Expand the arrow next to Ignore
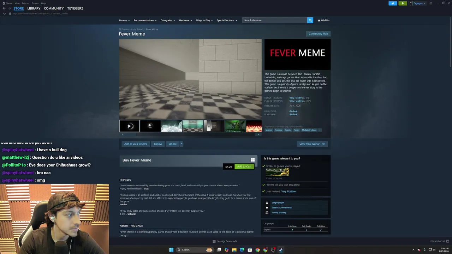This screenshot has width=452, height=254. point(182,144)
